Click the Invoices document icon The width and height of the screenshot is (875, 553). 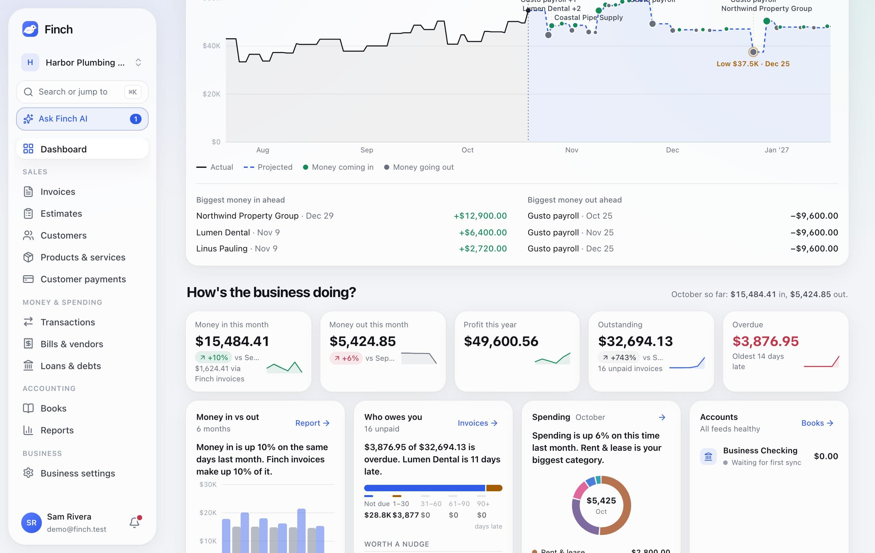pos(28,192)
